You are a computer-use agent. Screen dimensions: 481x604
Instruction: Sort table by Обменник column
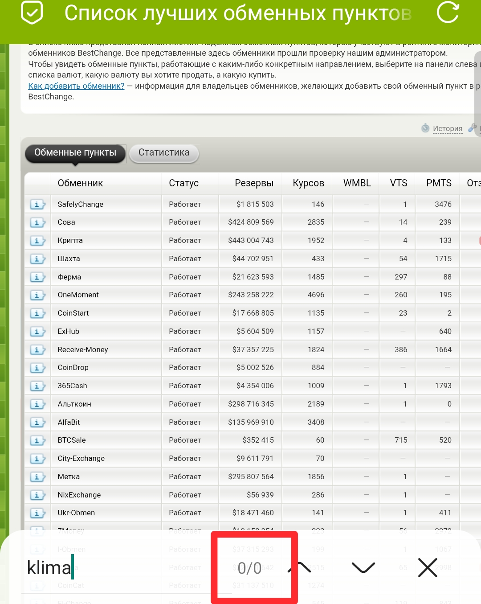point(80,183)
